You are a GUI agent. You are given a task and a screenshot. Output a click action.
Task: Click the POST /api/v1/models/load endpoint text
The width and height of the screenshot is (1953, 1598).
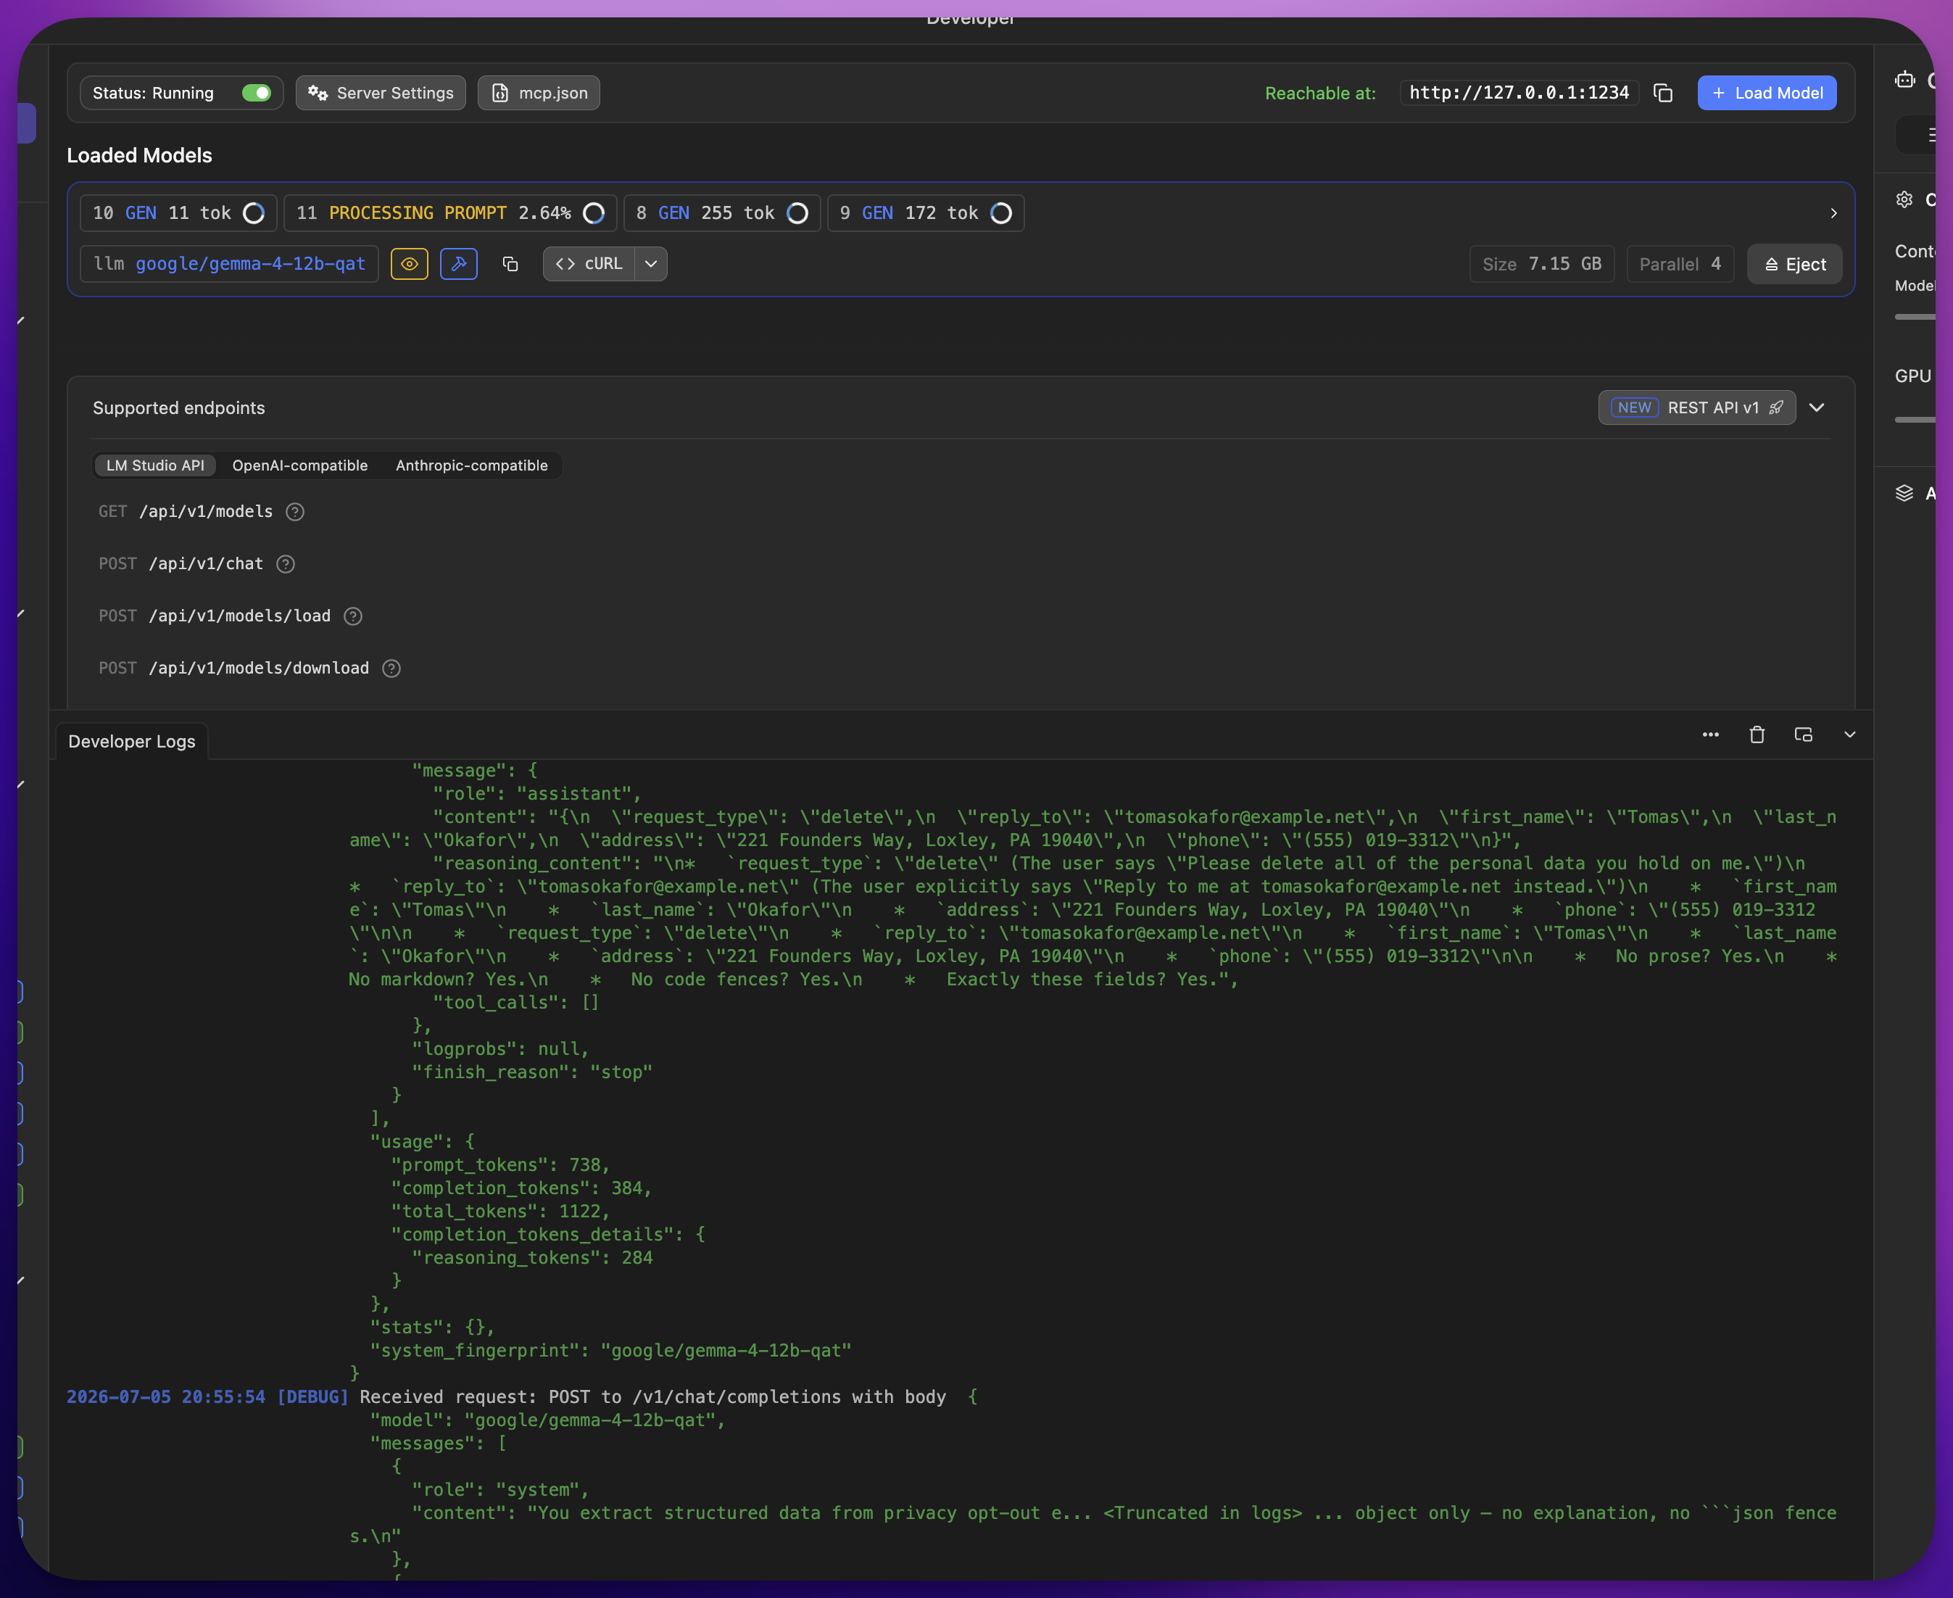[x=215, y=616]
